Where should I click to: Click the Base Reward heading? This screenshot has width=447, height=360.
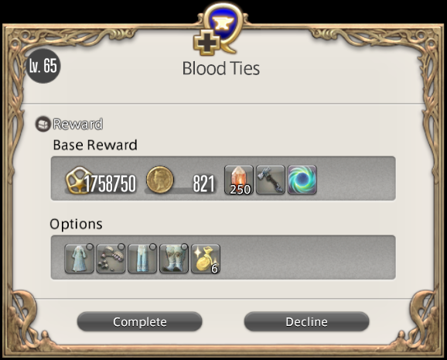pyautogui.click(x=95, y=145)
